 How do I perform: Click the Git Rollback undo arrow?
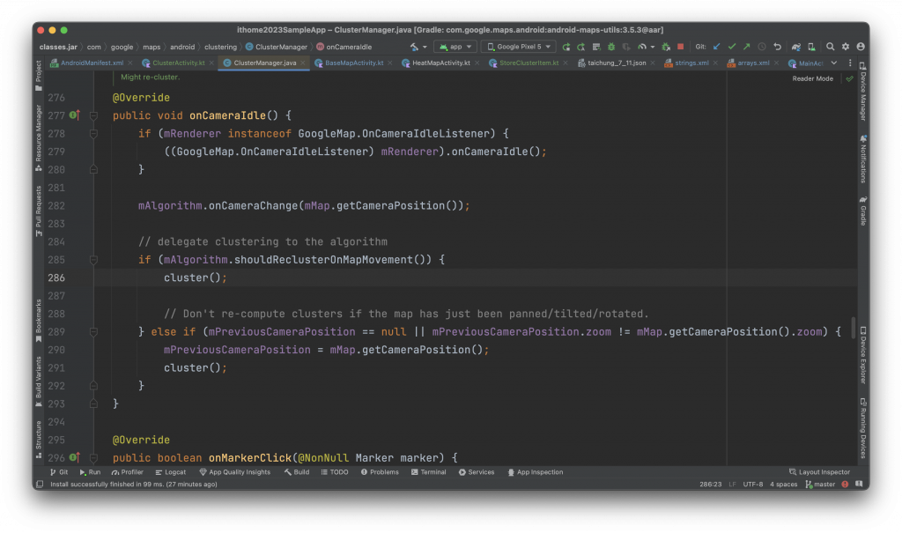(777, 47)
